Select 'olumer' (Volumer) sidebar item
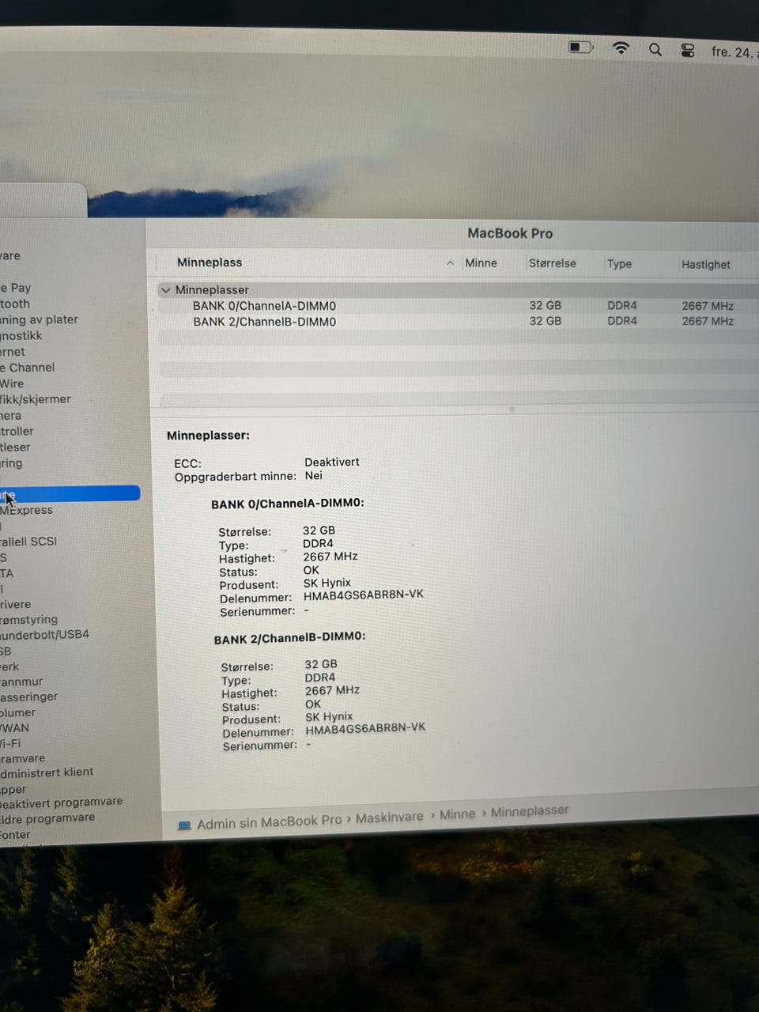759x1012 pixels. click(18, 712)
